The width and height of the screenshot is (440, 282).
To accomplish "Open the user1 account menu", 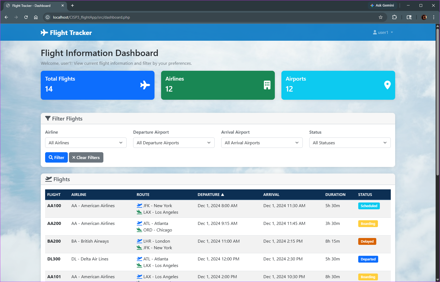I will (x=383, y=33).
